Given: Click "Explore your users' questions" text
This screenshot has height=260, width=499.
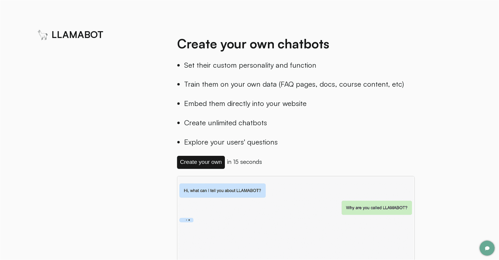Looking at the screenshot, I should pos(230,142).
